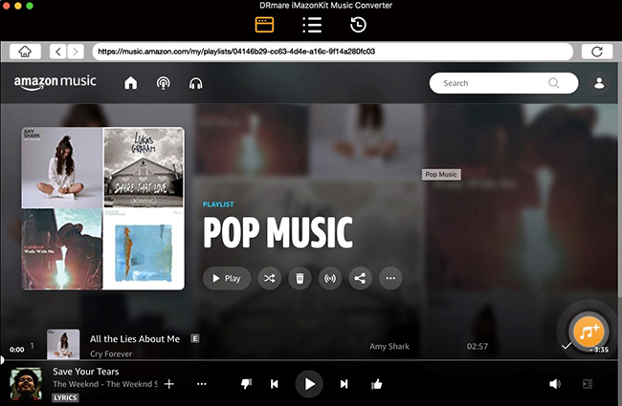
Task: Click the URL address bar
Action: [332, 52]
